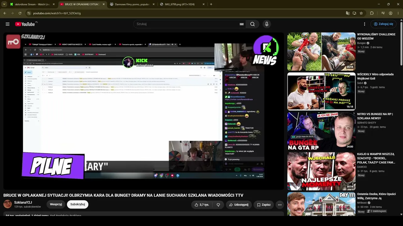Switch to the delordione Stream tab
The image size is (403, 226).
tap(32, 4)
